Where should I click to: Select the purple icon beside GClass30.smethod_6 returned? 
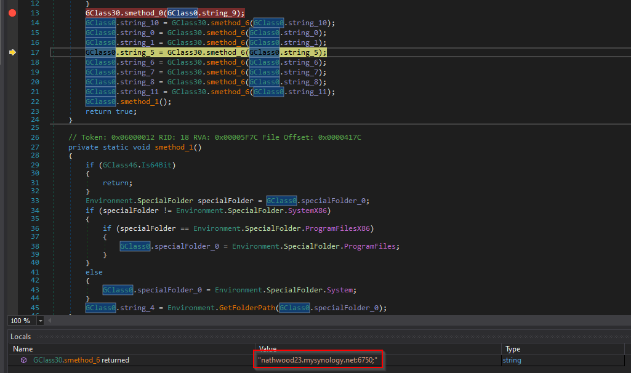point(24,360)
